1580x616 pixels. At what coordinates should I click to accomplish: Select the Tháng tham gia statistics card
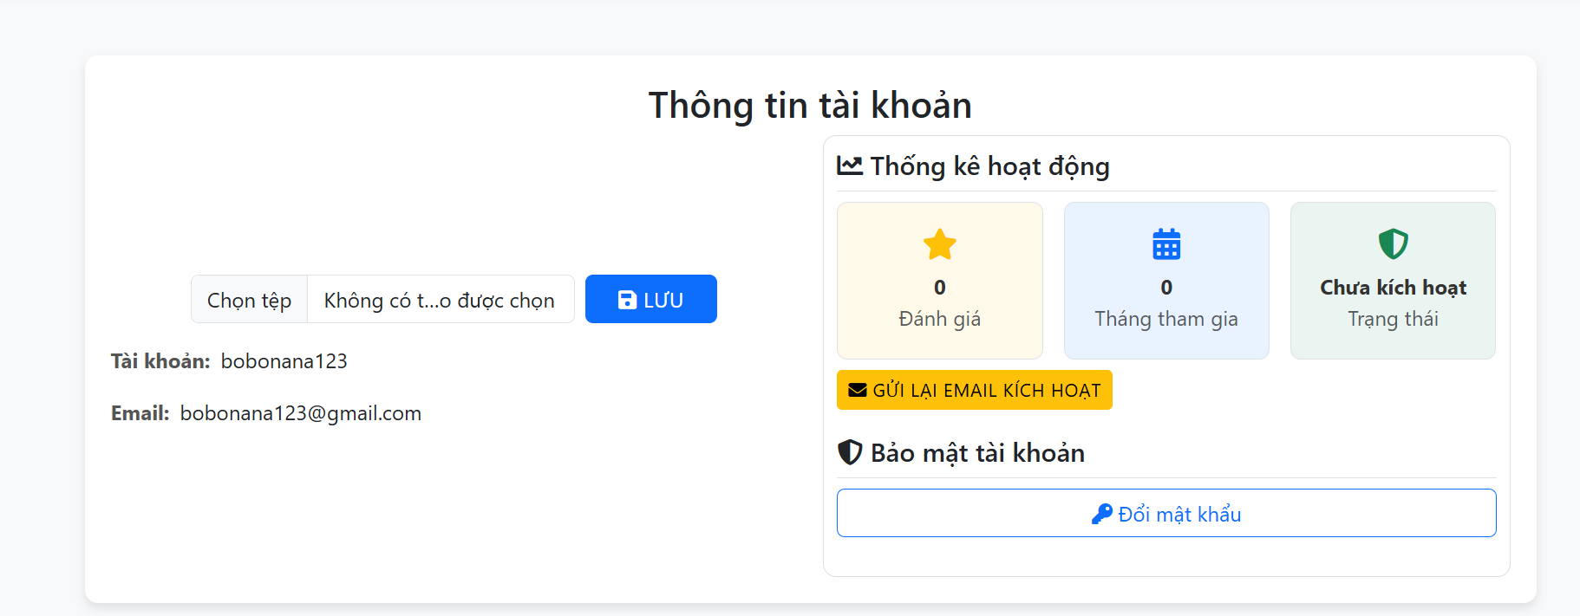(x=1166, y=281)
